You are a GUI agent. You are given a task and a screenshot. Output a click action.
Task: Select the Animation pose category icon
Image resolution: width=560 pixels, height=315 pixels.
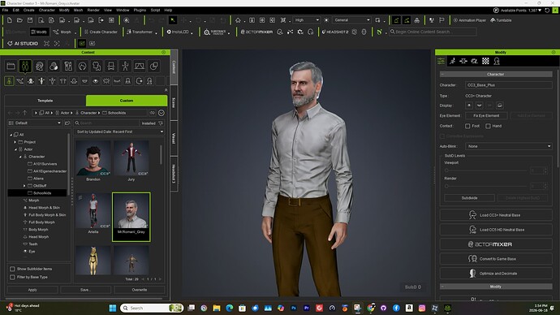pyautogui.click(x=125, y=66)
